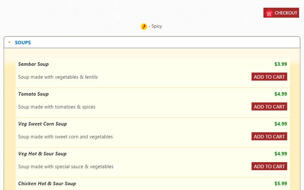Click the Chicken Hot & Sour Soup title
Viewport: 304px width, 190px height.
click(x=47, y=183)
